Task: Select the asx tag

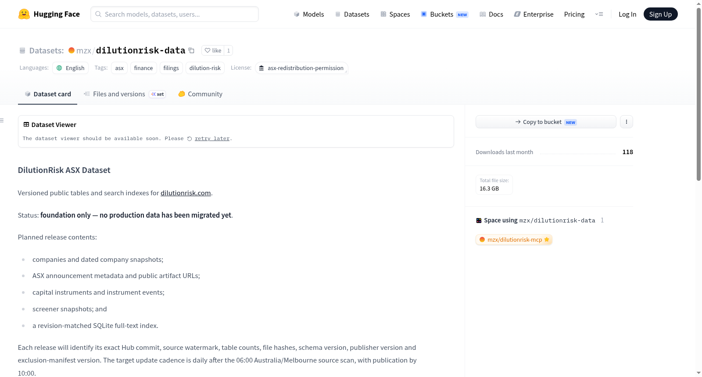Action: pyautogui.click(x=119, y=68)
